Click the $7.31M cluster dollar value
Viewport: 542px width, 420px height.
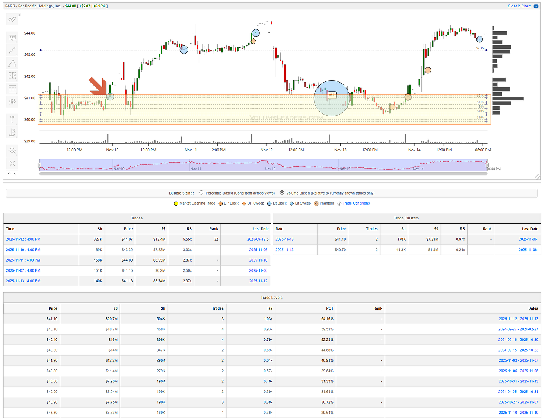point(432,239)
